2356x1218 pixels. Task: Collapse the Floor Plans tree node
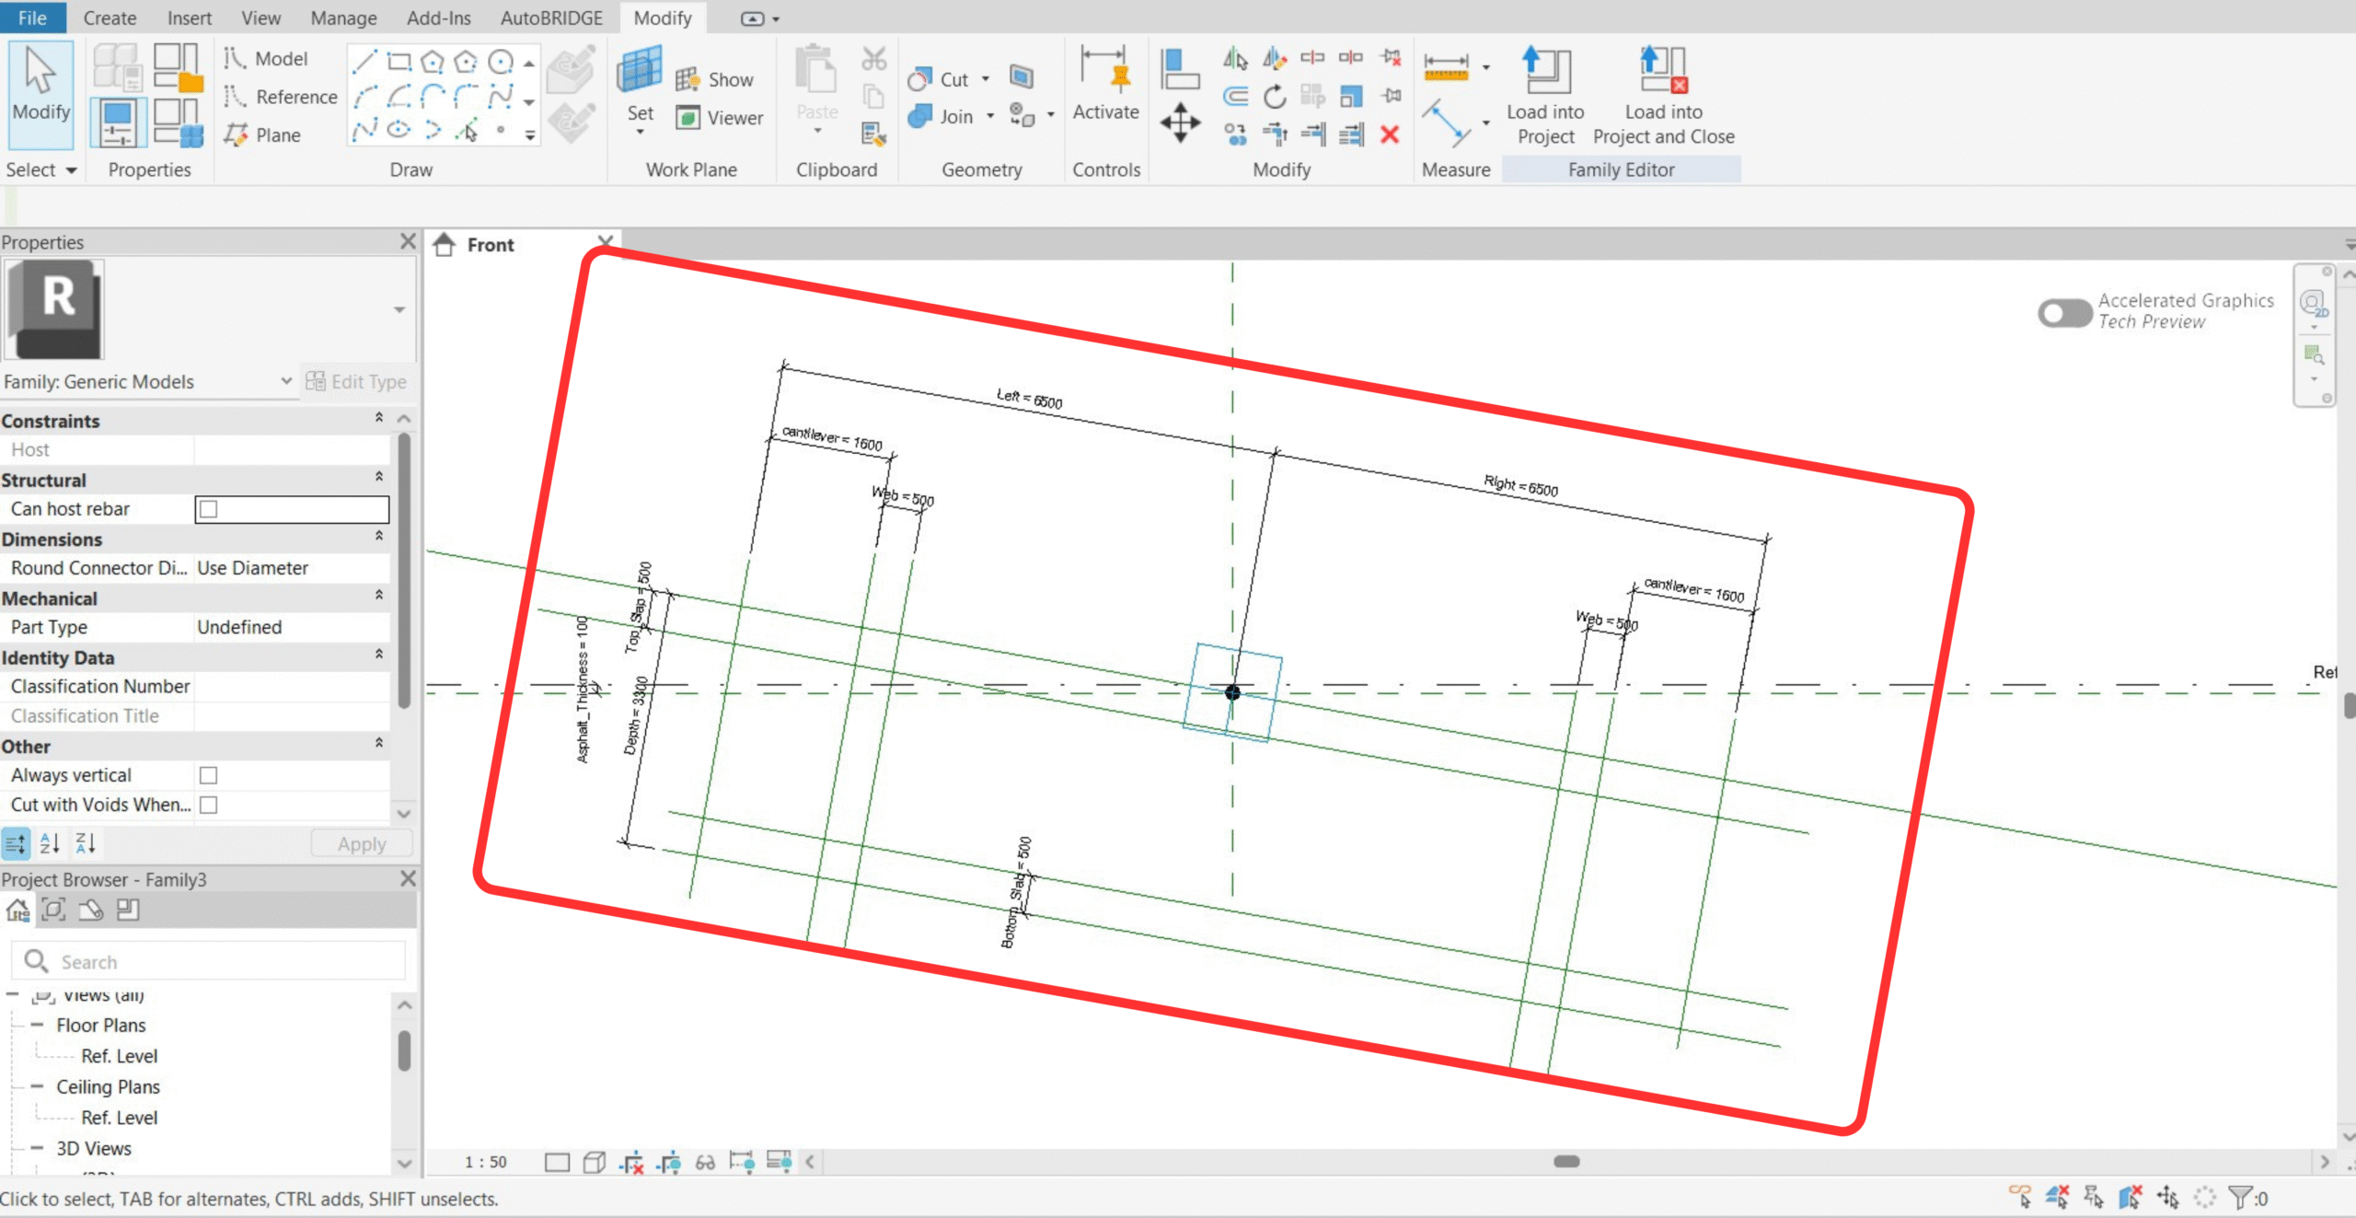pyautogui.click(x=37, y=1025)
